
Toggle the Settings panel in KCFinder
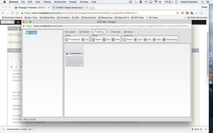tap(99, 32)
